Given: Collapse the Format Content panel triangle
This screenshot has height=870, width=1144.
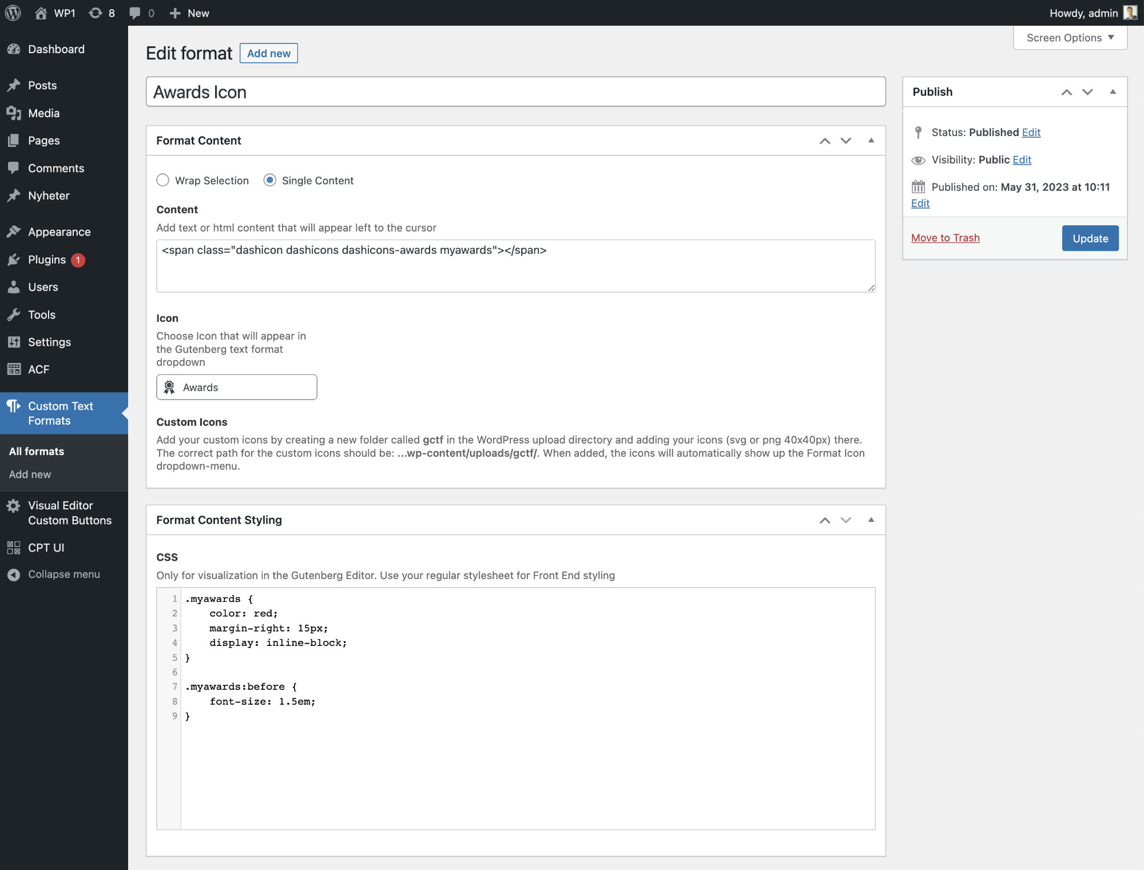Looking at the screenshot, I should pyautogui.click(x=871, y=141).
